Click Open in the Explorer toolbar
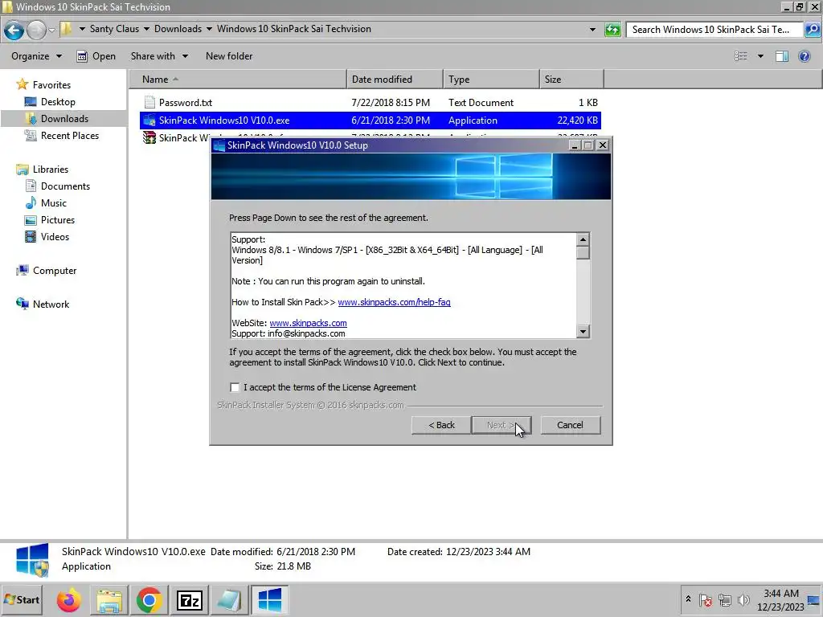Image resolution: width=823 pixels, height=617 pixels. (x=96, y=56)
